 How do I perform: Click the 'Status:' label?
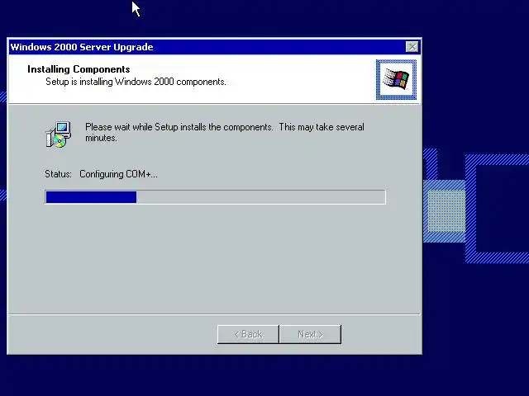coord(58,174)
